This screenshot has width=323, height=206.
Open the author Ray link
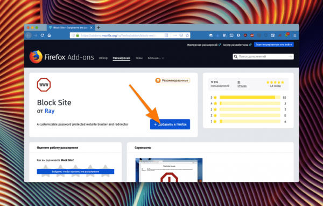[x=50, y=111]
